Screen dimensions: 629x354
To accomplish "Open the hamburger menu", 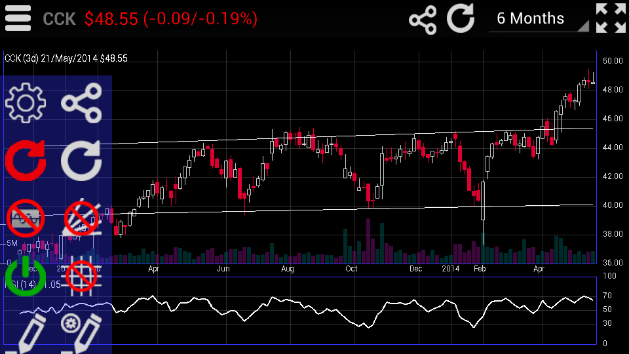I will pyautogui.click(x=18, y=18).
